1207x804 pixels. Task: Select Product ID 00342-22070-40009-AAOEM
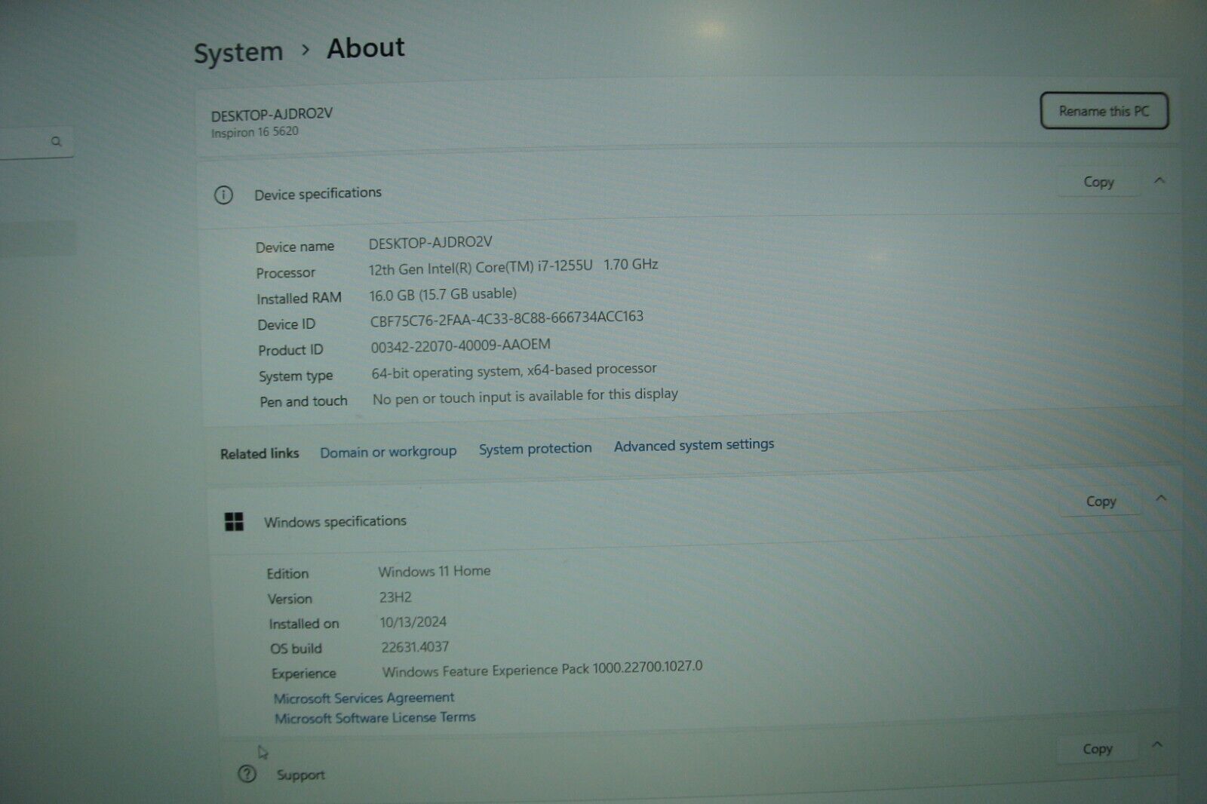point(460,345)
